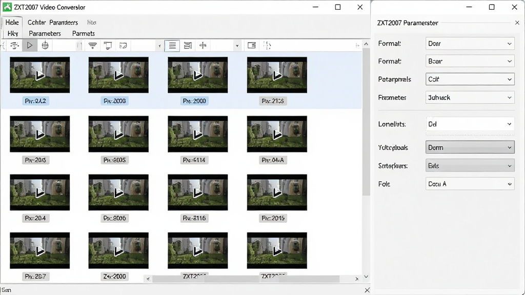Click the horizontal scrollbar right arrow
This screenshot has height=295, width=525.
[x=357, y=279]
